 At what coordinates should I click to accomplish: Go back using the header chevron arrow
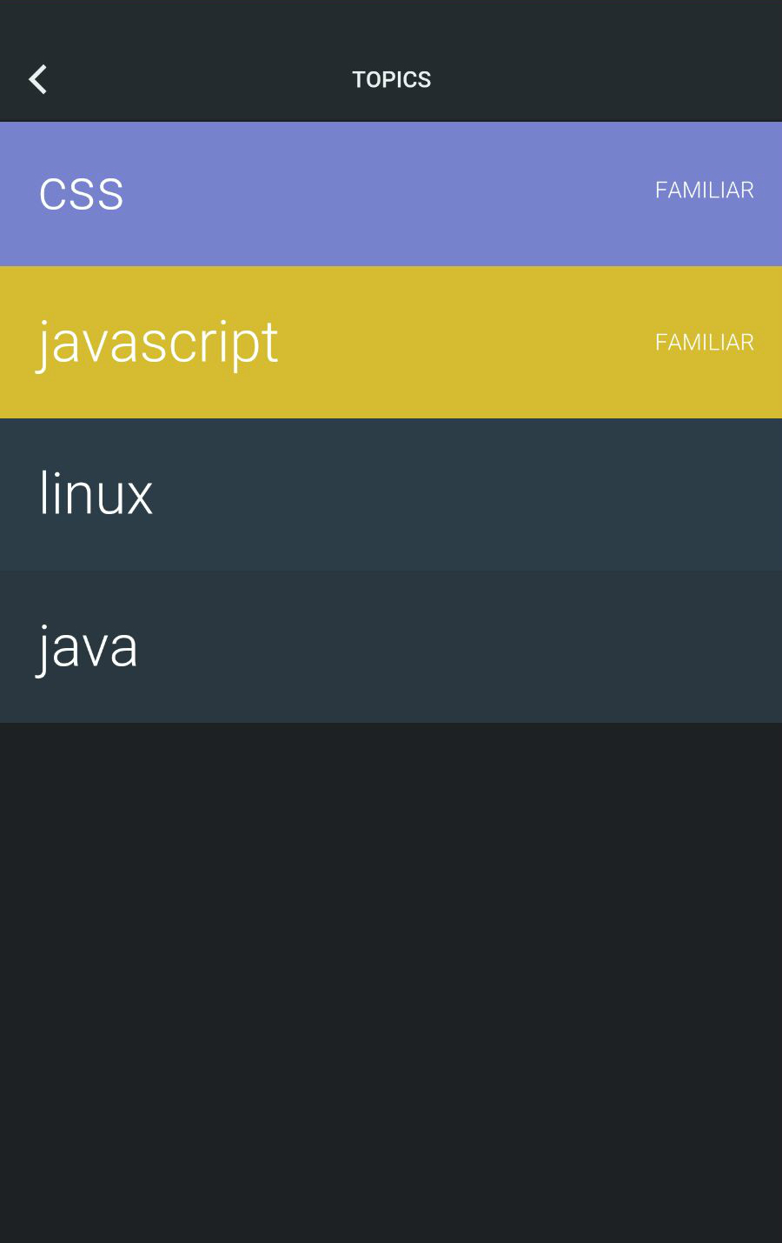[x=38, y=79]
